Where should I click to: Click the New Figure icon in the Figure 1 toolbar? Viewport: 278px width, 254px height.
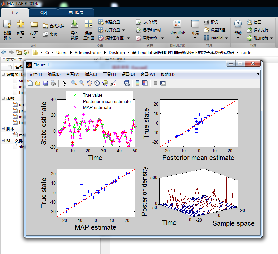coord(30,83)
